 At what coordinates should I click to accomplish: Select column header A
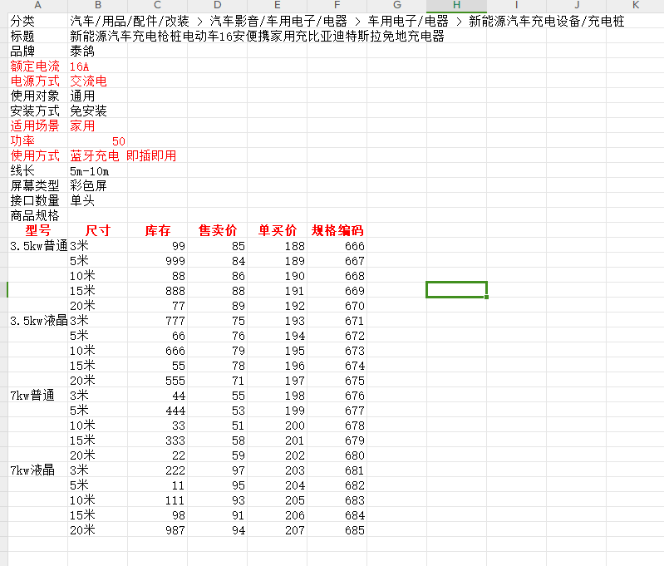pyautogui.click(x=37, y=5)
